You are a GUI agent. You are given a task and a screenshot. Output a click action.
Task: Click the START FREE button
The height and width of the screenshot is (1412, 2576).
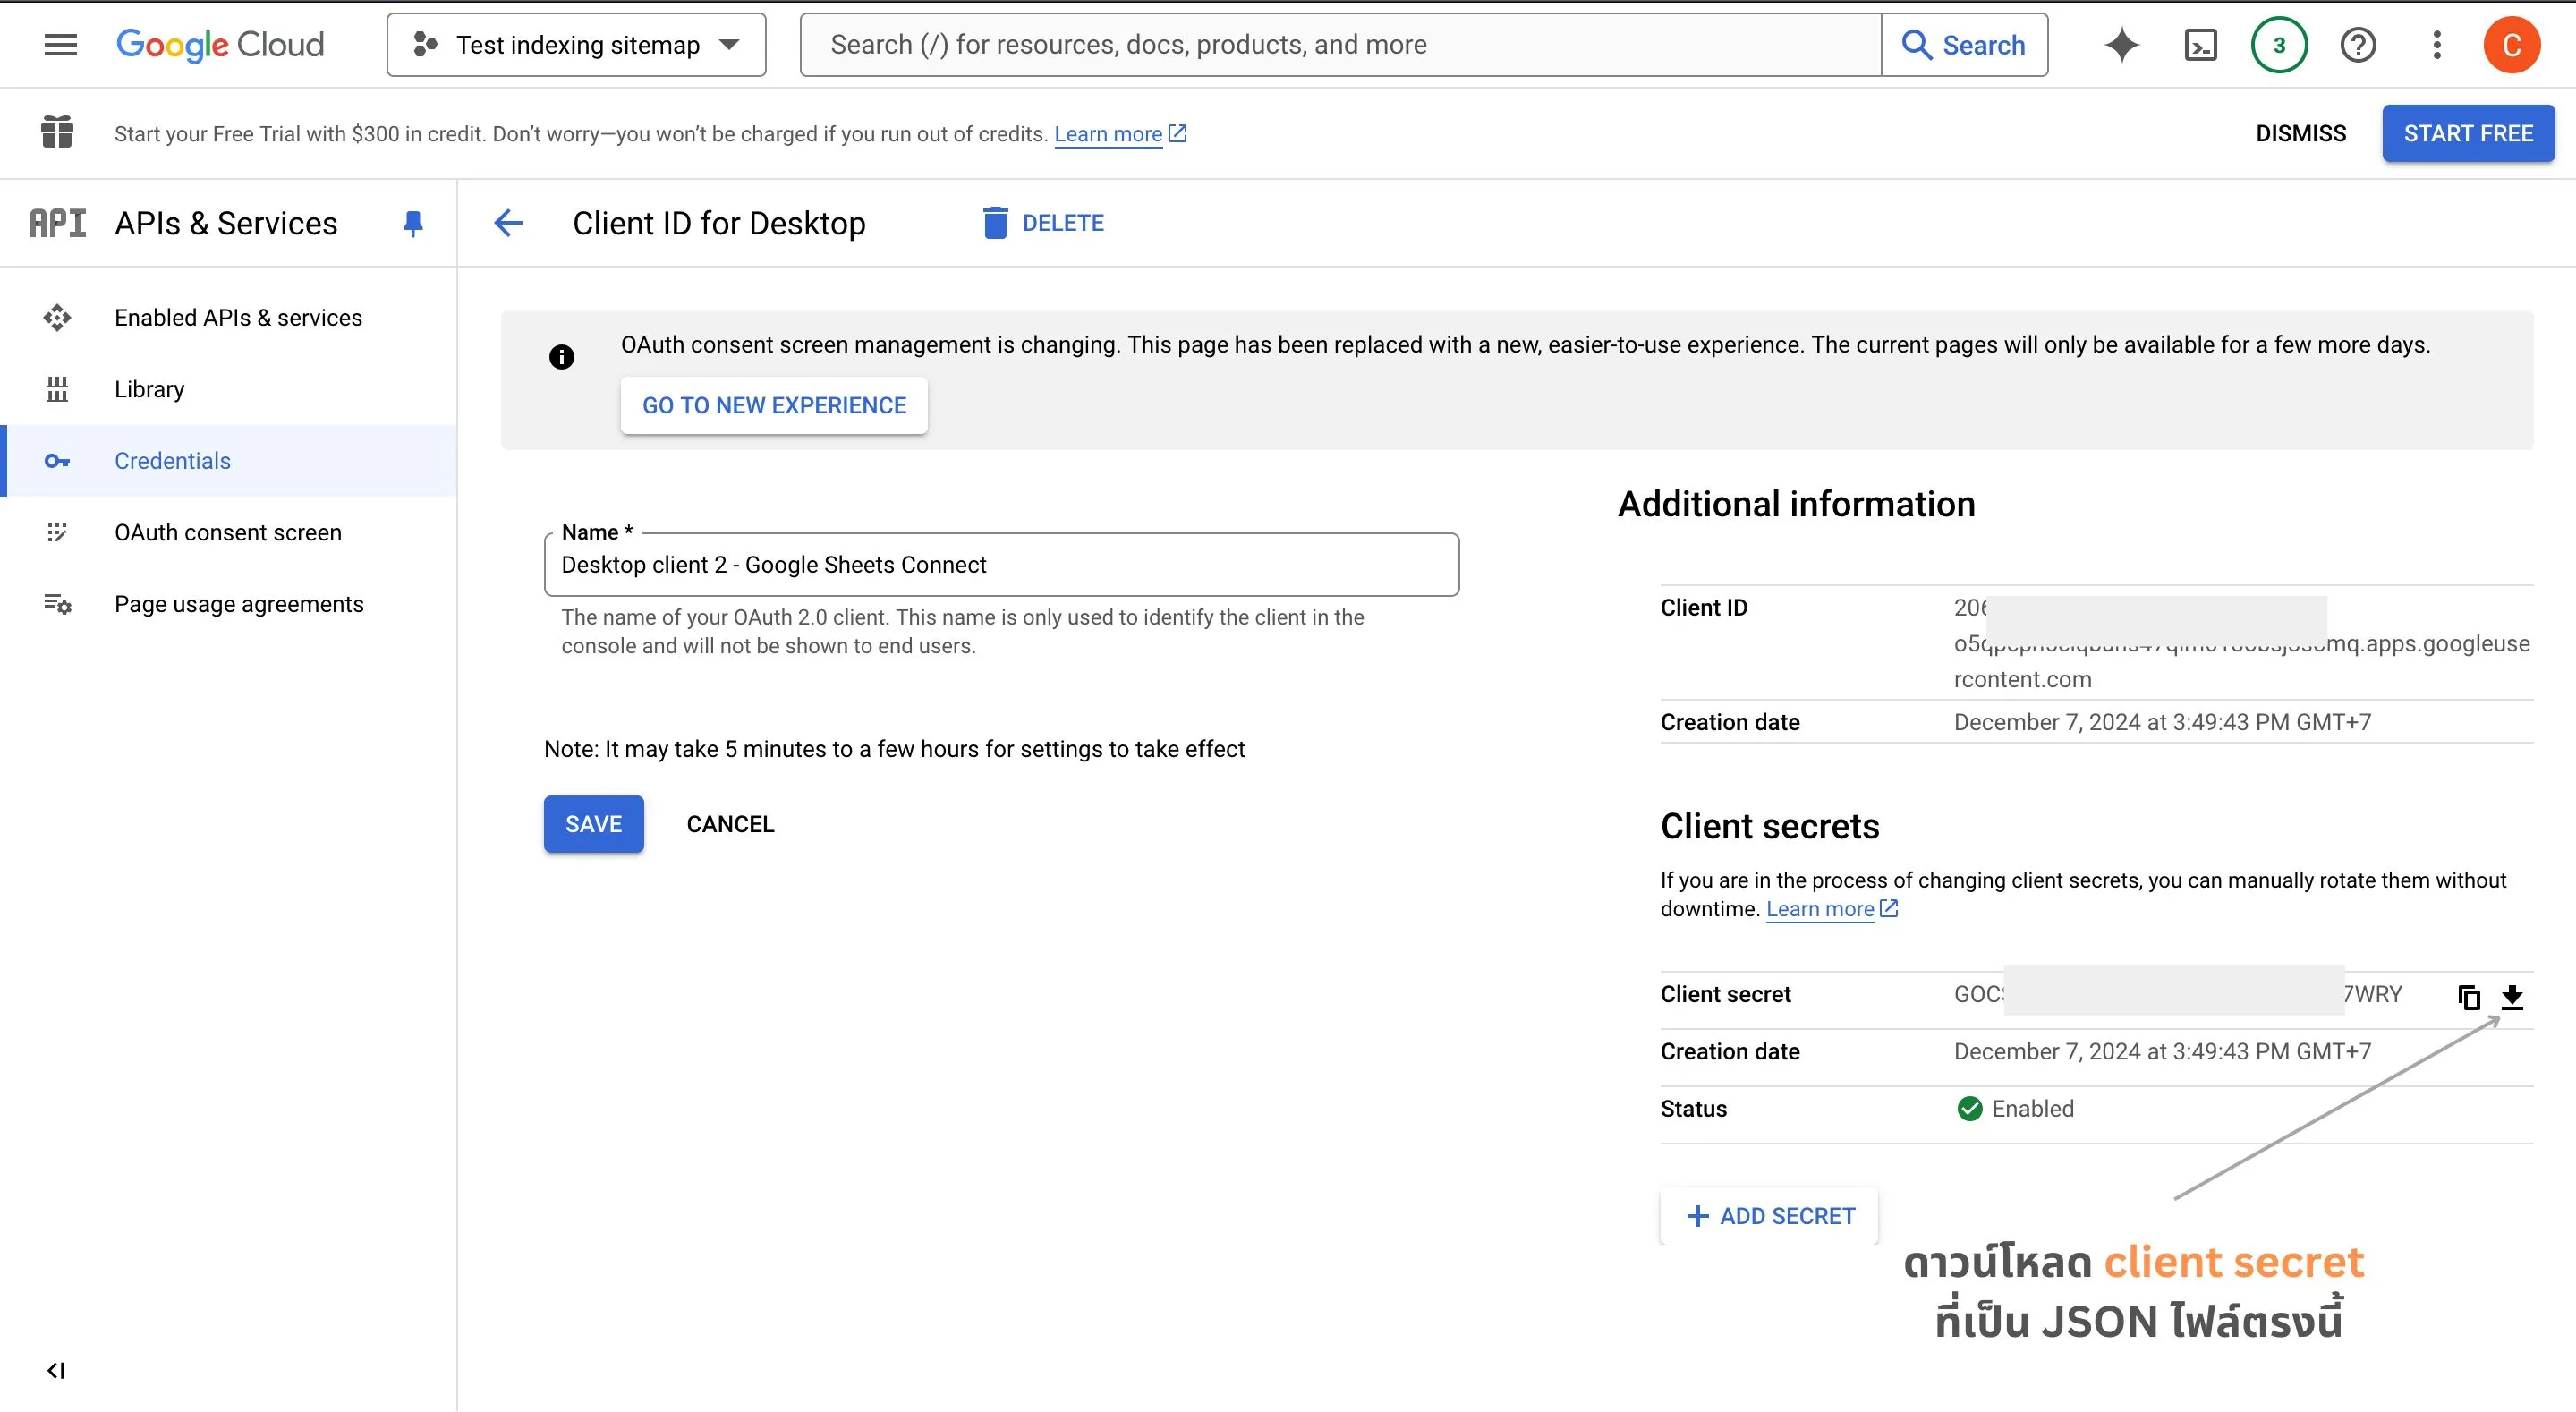tap(2468, 133)
